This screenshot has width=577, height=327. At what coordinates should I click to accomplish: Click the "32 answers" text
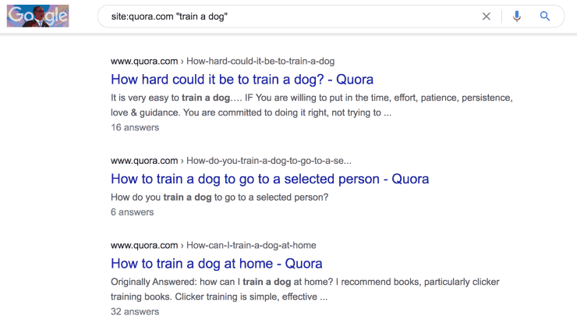pos(135,311)
